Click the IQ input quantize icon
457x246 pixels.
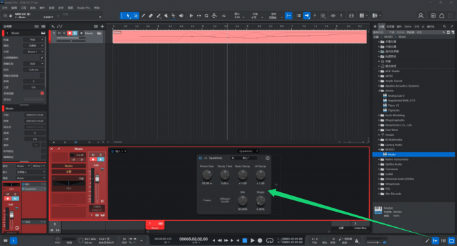tap(224, 15)
